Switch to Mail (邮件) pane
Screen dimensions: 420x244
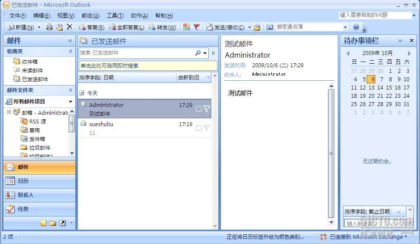pos(39,167)
